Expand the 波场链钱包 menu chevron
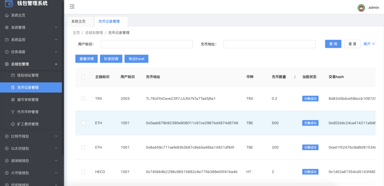Viewport: 384px width, 186px height. [56, 161]
